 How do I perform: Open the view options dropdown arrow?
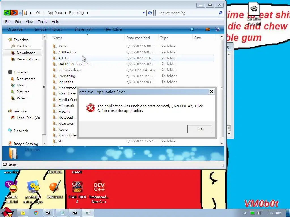click(198, 29)
